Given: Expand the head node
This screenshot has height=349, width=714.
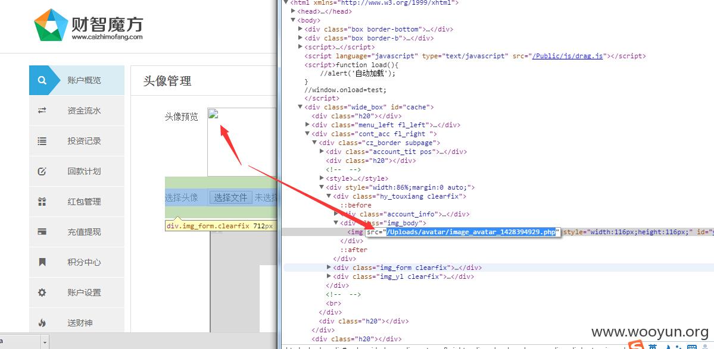Looking at the screenshot, I should pos(293,11).
